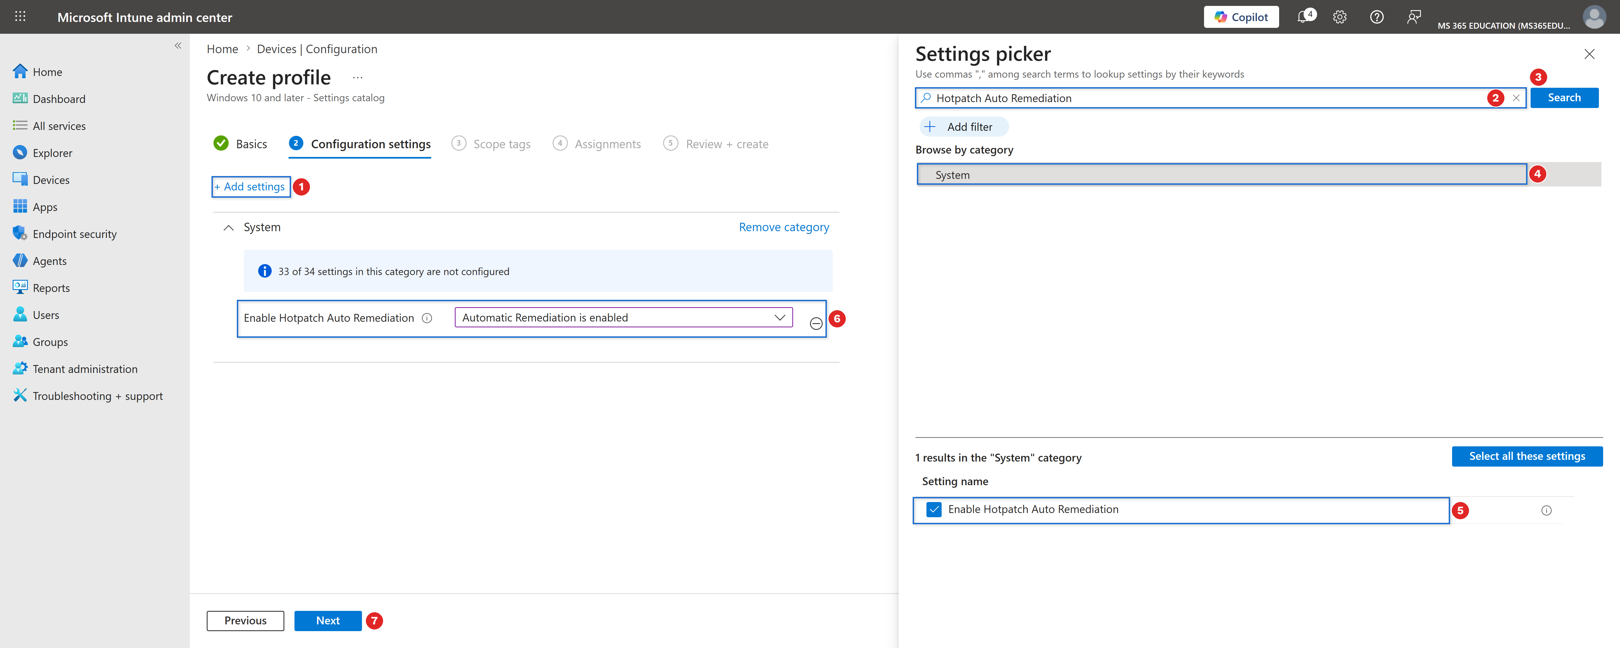Image resolution: width=1620 pixels, height=648 pixels.
Task: Open the Automatic Remediation is enabled dropdown
Action: pos(623,318)
